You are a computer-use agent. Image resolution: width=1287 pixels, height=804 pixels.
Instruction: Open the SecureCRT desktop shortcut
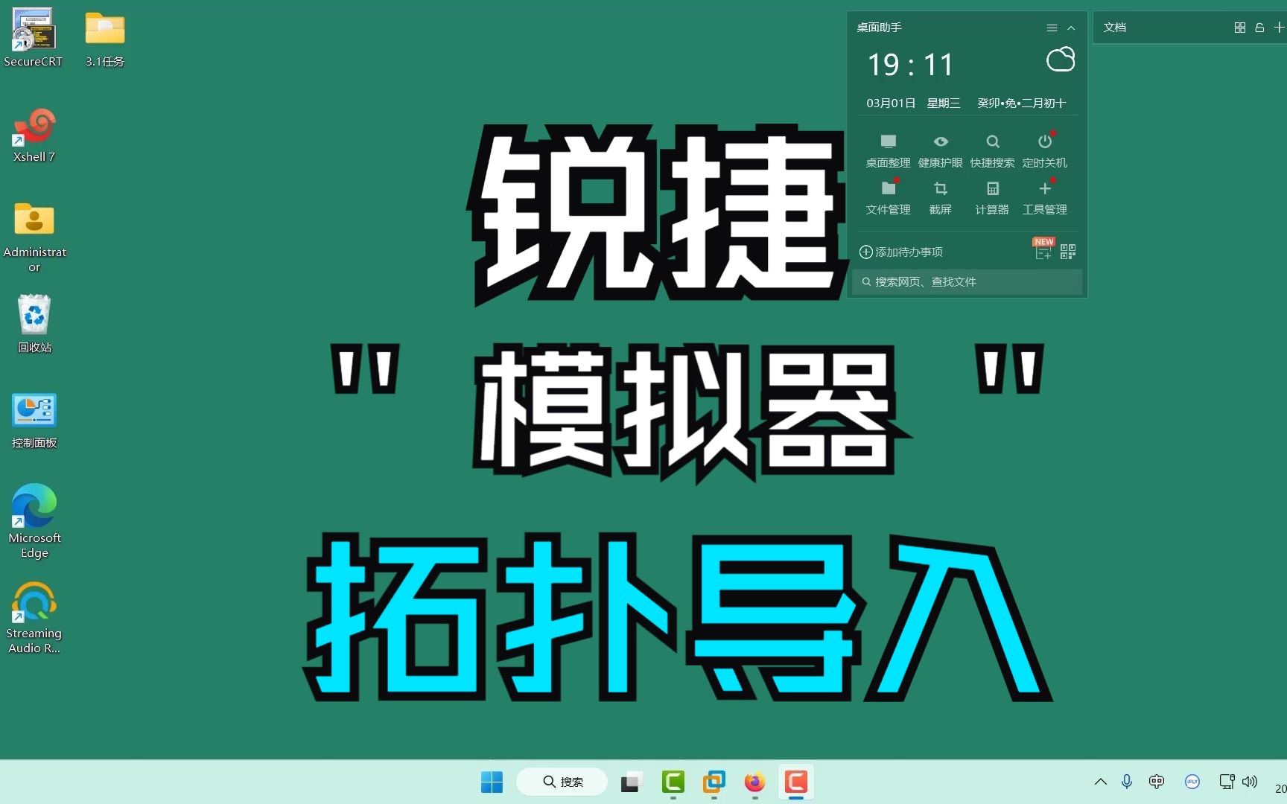[33, 37]
